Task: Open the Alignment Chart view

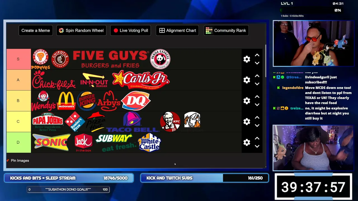Action: (178, 30)
